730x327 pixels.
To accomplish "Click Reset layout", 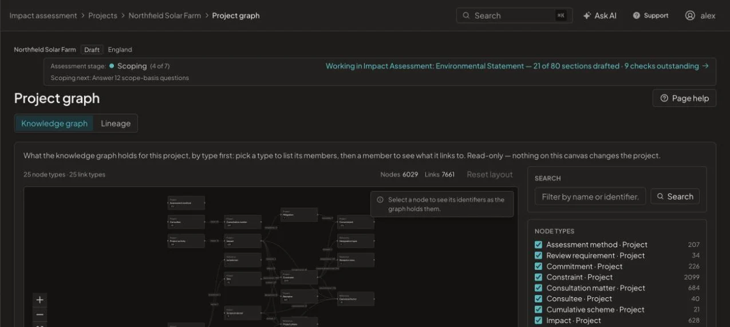I will tap(490, 174).
